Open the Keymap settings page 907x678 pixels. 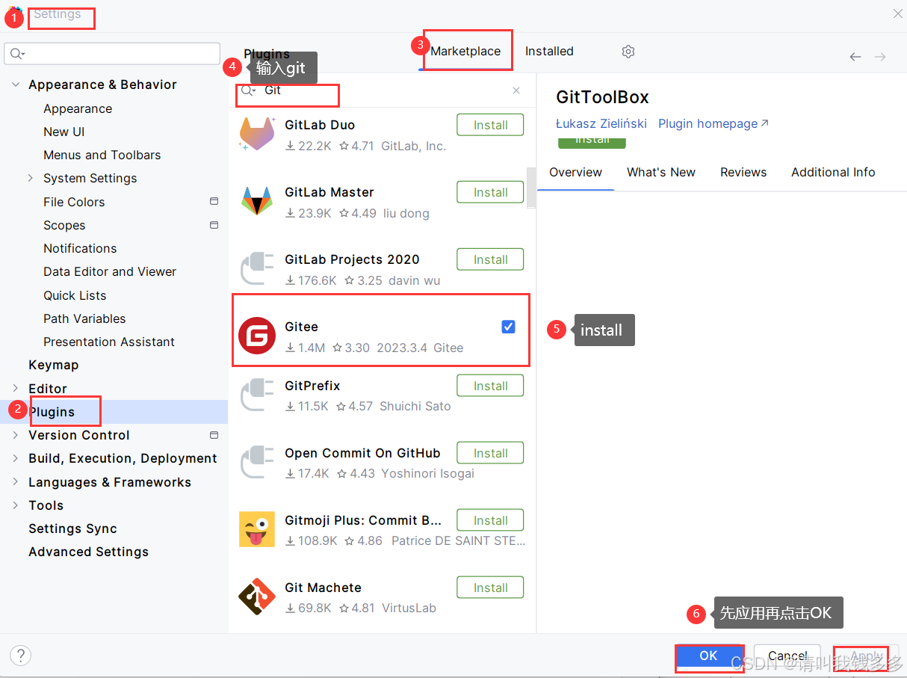click(53, 365)
